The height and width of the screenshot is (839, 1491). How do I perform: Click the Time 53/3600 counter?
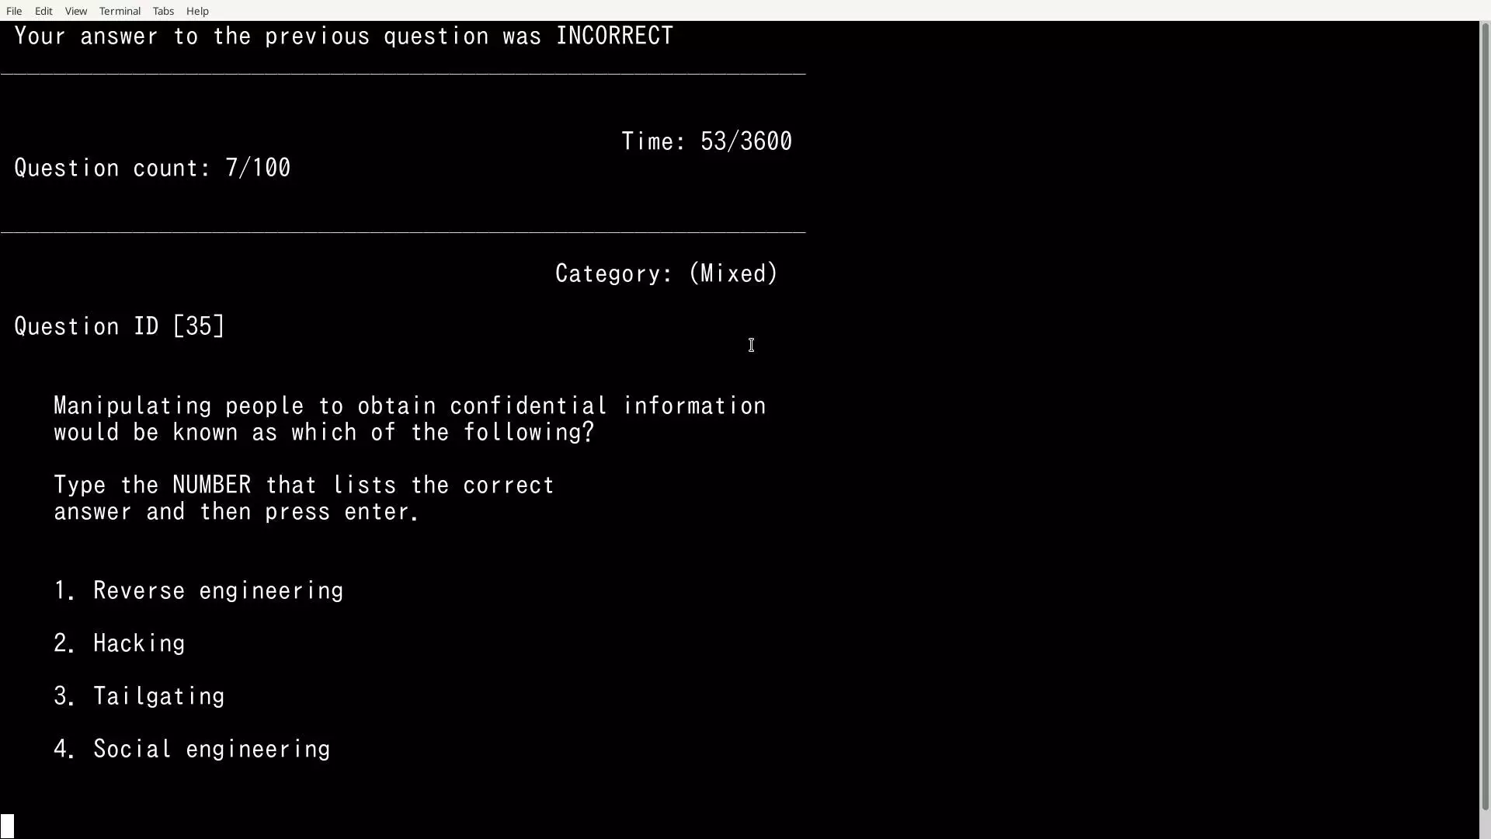[706, 141]
